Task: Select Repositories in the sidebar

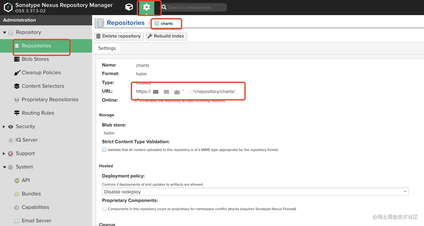Action: pyautogui.click(x=46, y=46)
